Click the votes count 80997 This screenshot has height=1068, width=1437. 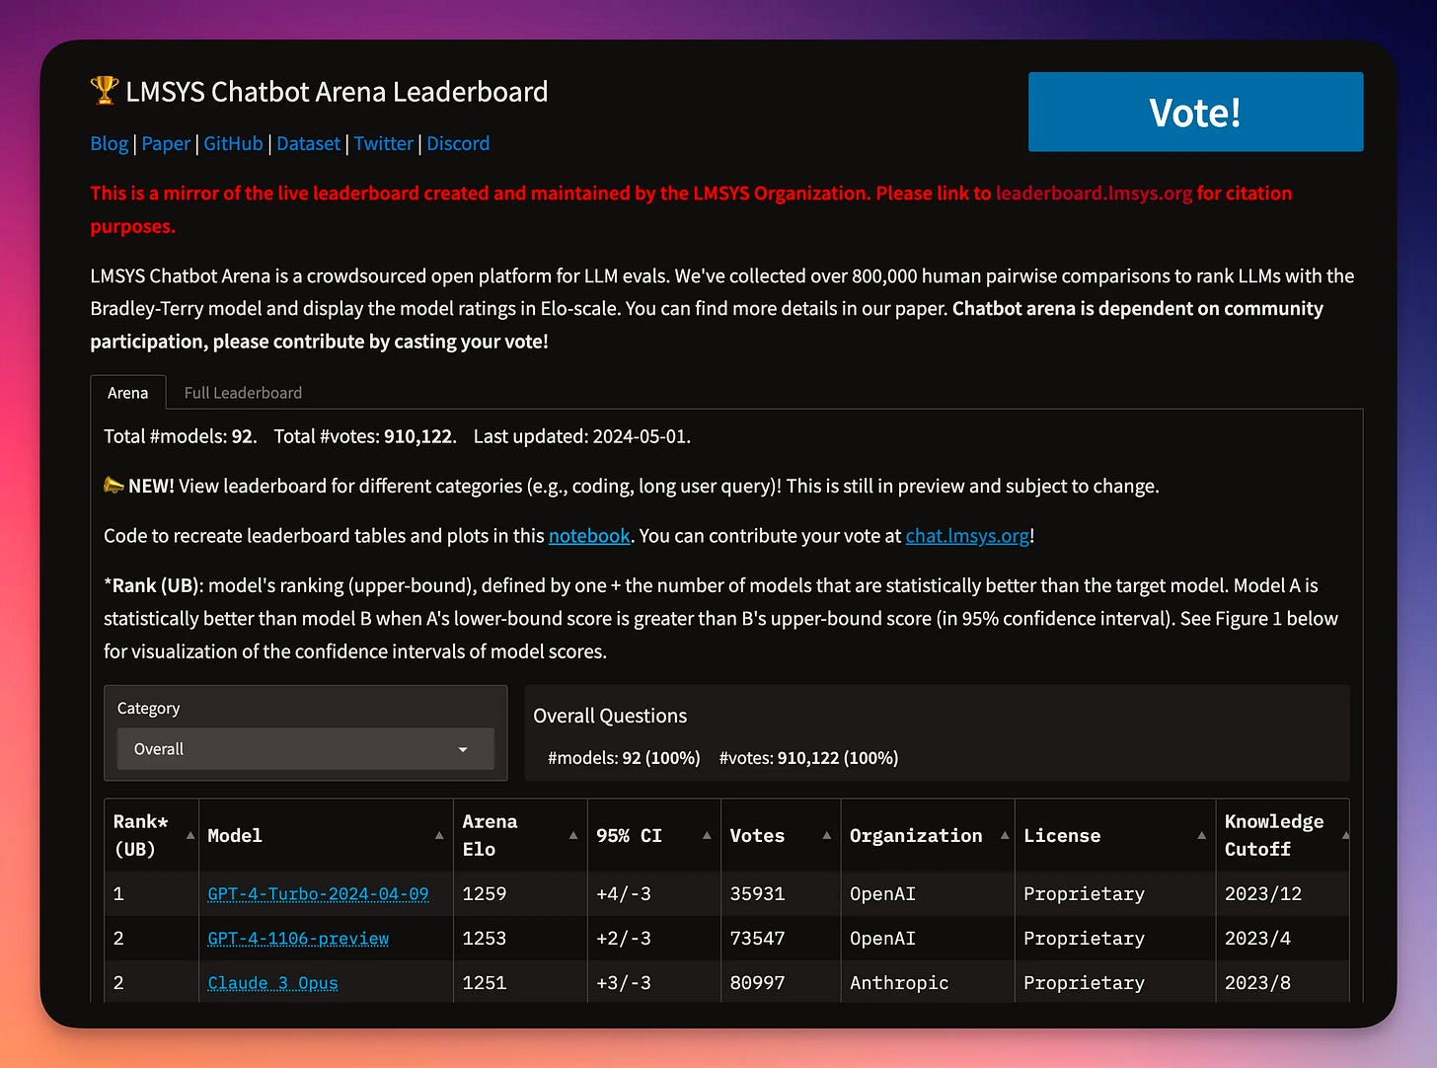757,983
